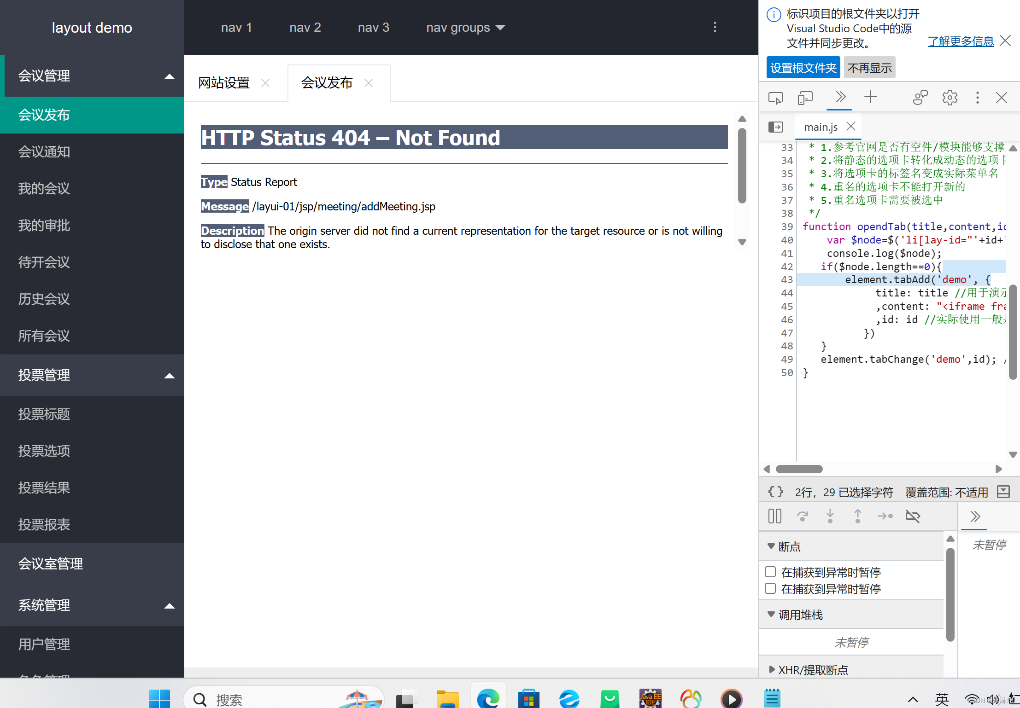Enable the second pause-on-exception checkbox
The height and width of the screenshot is (708, 1020).
(x=770, y=588)
